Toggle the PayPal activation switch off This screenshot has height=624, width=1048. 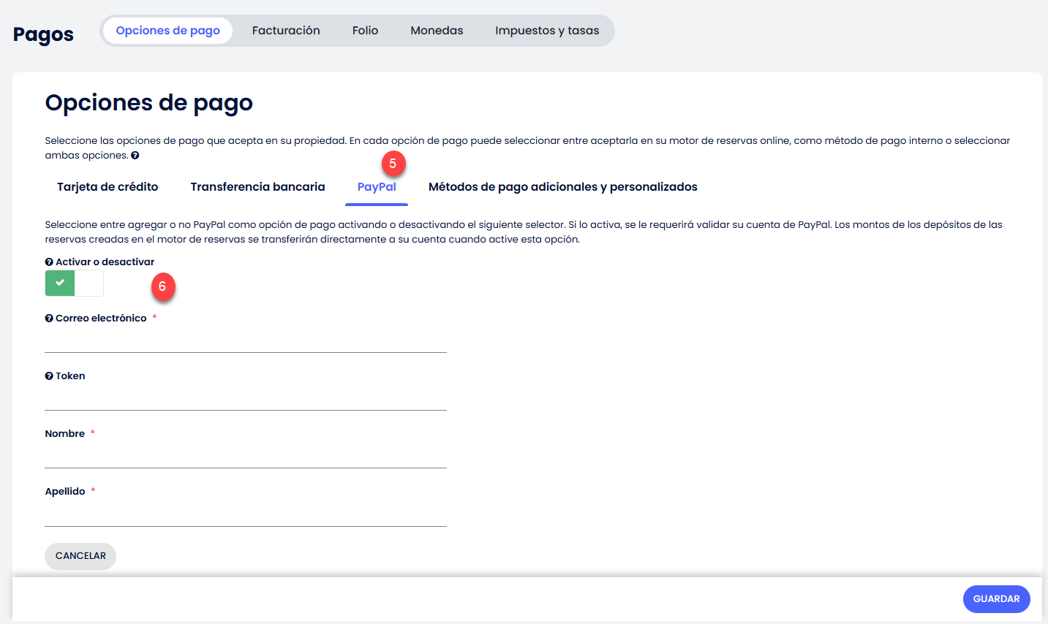tap(75, 283)
